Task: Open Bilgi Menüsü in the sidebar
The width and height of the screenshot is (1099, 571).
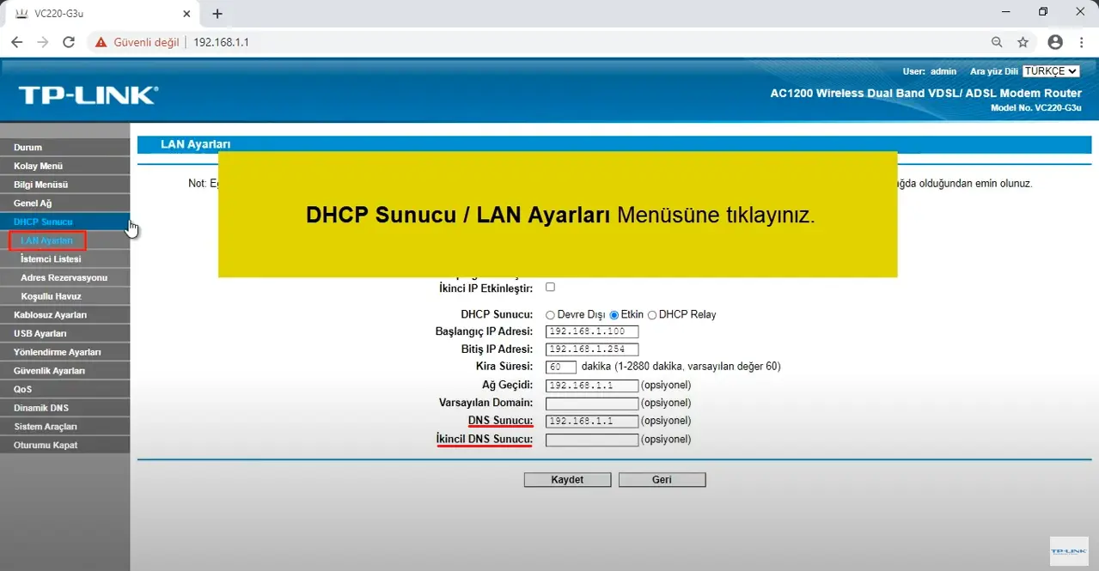Action: coord(65,185)
